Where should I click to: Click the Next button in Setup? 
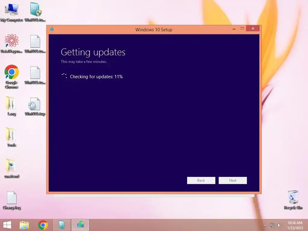tap(233, 180)
